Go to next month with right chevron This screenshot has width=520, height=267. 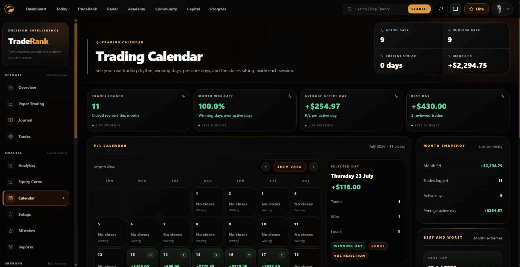313,167
